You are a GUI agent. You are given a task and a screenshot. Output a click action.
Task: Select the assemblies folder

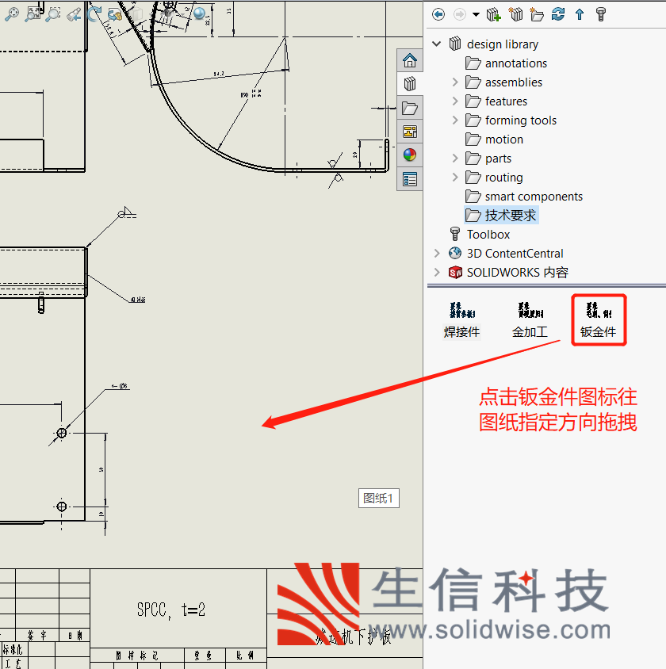504,82
